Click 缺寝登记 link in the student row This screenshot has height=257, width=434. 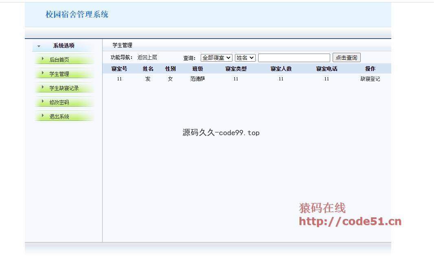[370, 79]
